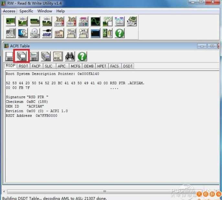Open the 55aa option ROM icon

pyautogui.click(x=71, y=33)
